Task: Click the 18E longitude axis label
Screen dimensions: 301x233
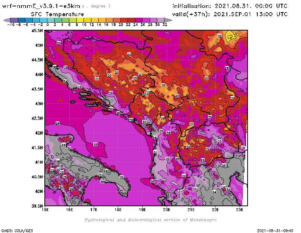Action: 118,210
